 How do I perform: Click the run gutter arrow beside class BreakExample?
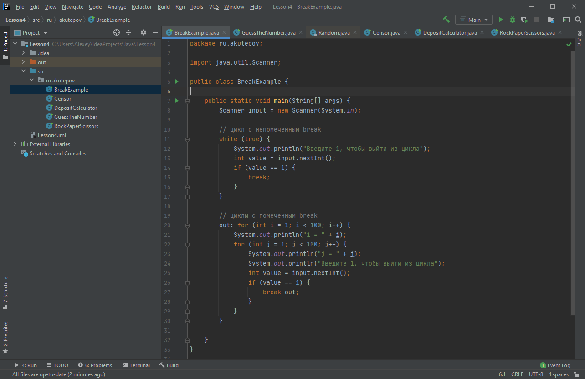(x=177, y=82)
